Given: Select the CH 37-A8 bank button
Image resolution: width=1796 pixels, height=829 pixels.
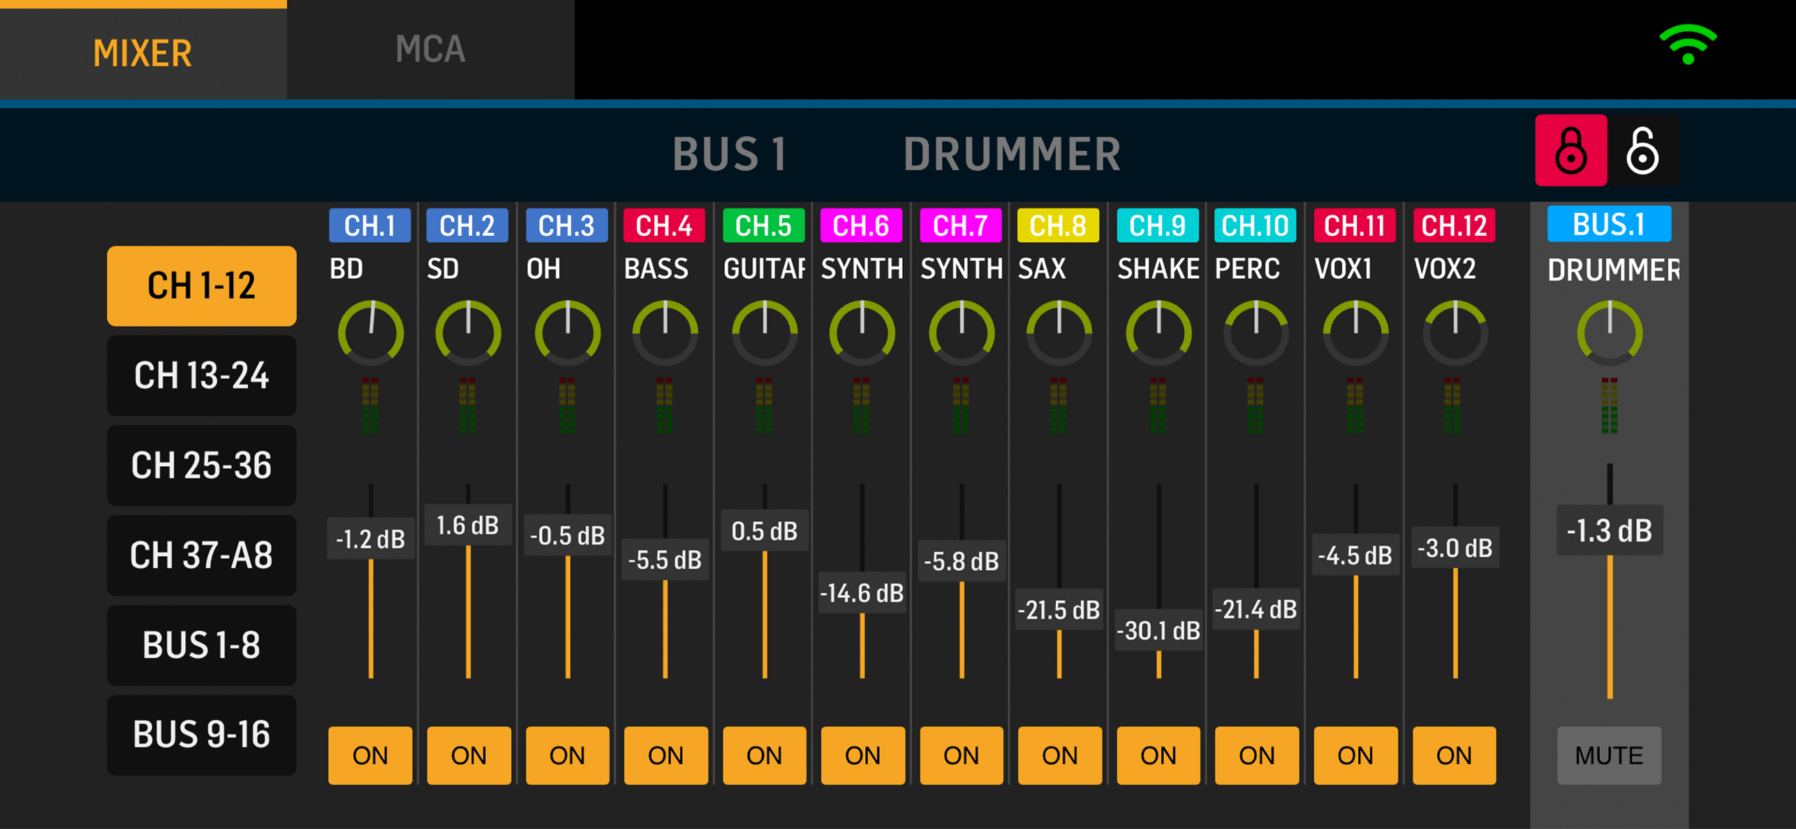Looking at the screenshot, I should tap(201, 555).
